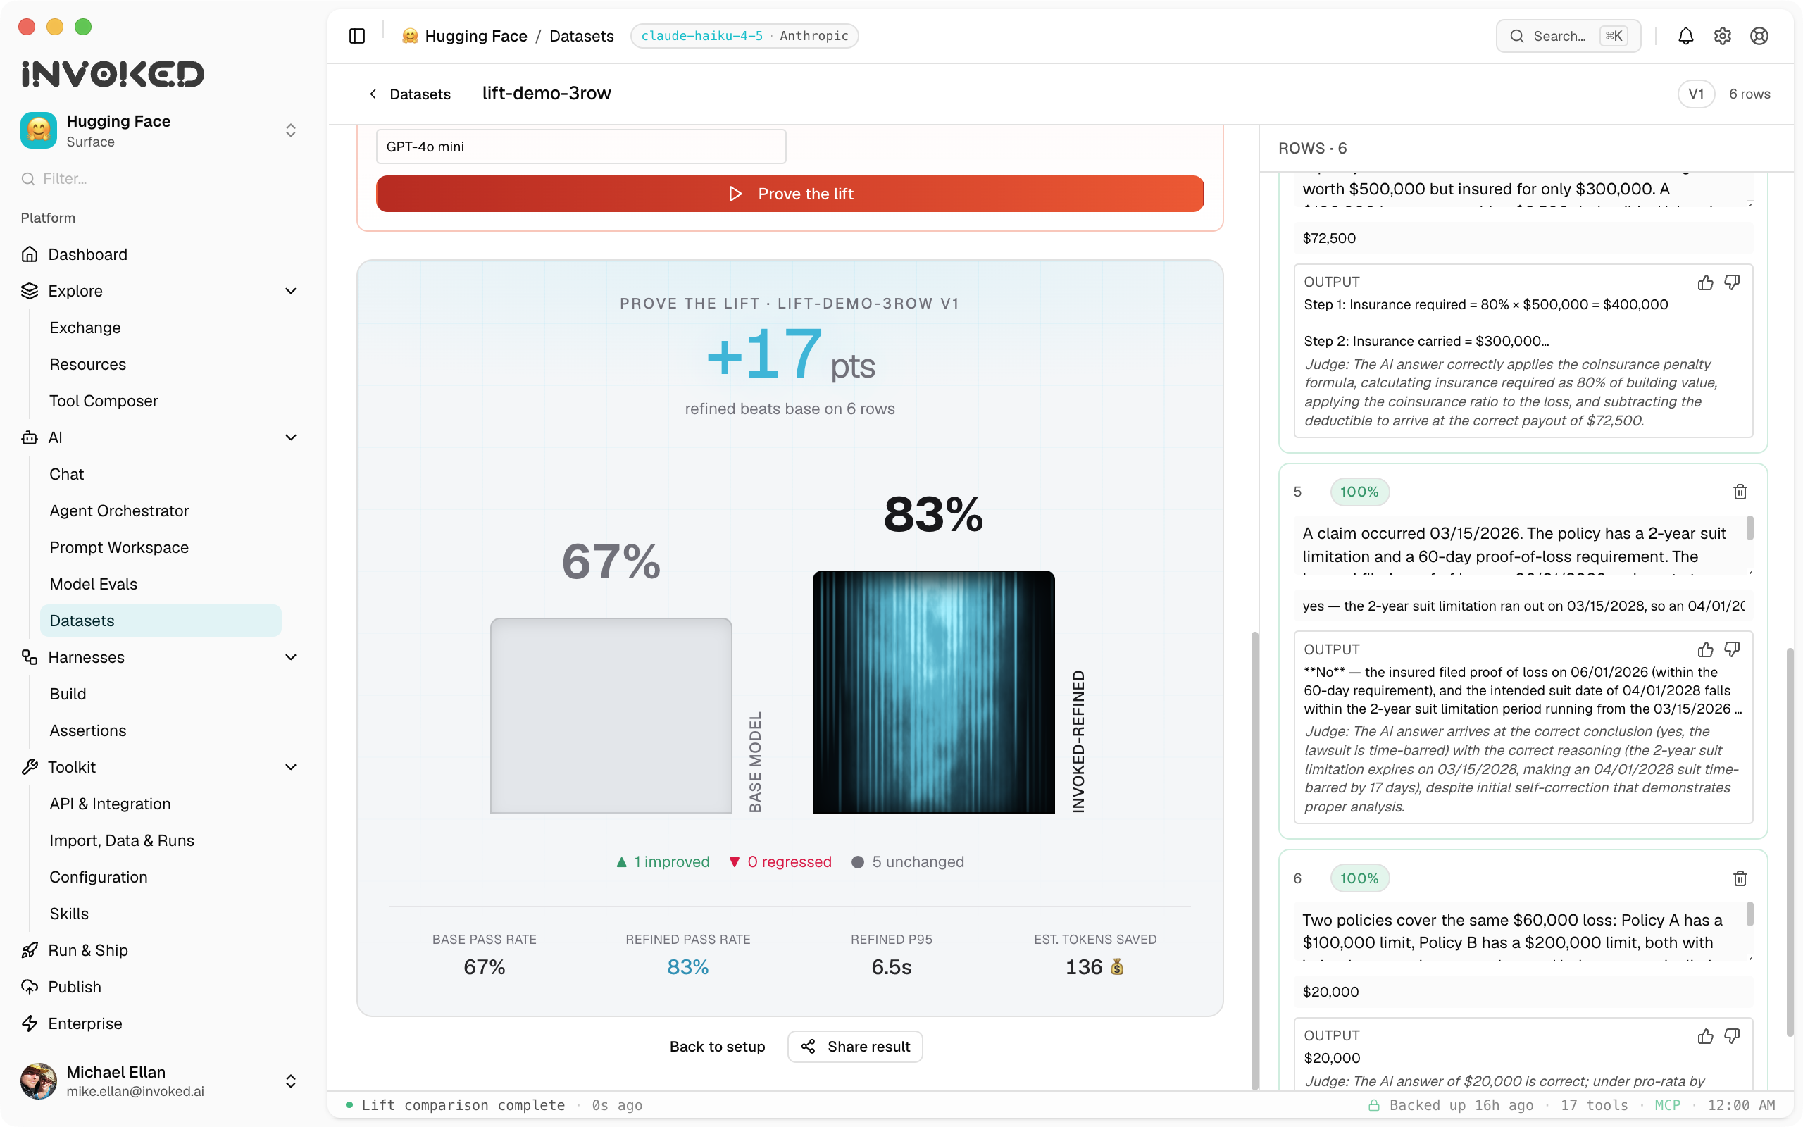Viewport: 1803px width, 1127px height.
Task: Click the Run & Ship rocket icon
Action: [30, 950]
